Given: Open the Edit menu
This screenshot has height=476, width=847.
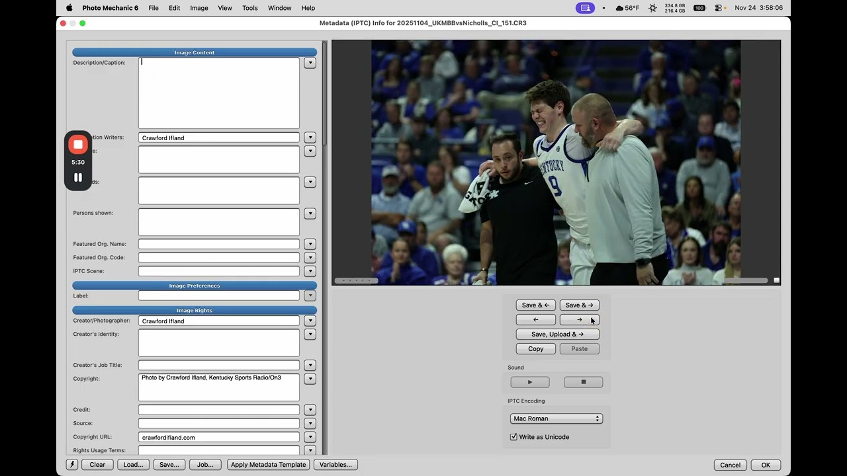Looking at the screenshot, I should 175,8.
